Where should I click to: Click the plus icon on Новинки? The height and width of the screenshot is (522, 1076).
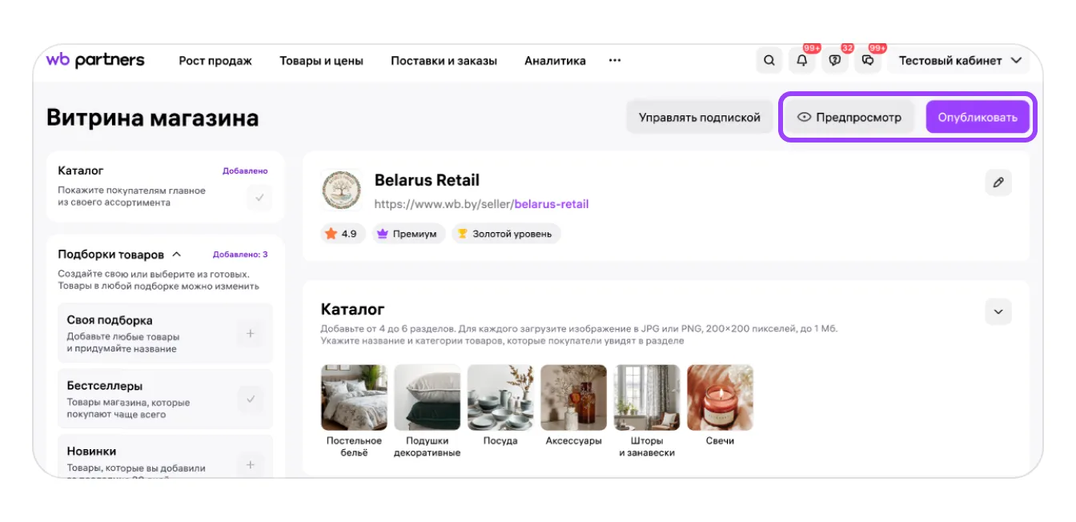251,464
